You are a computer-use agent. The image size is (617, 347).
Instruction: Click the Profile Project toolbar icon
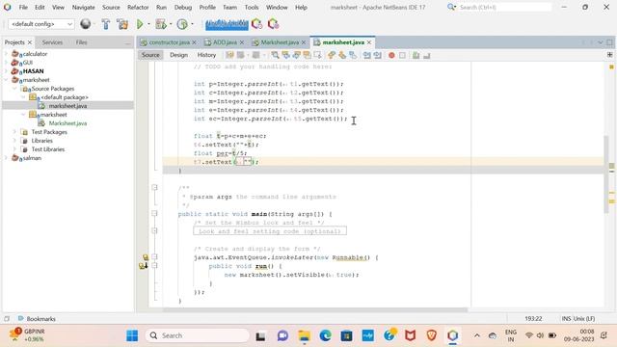(182, 24)
